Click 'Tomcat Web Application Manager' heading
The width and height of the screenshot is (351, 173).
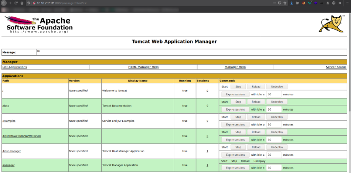click(x=174, y=41)
